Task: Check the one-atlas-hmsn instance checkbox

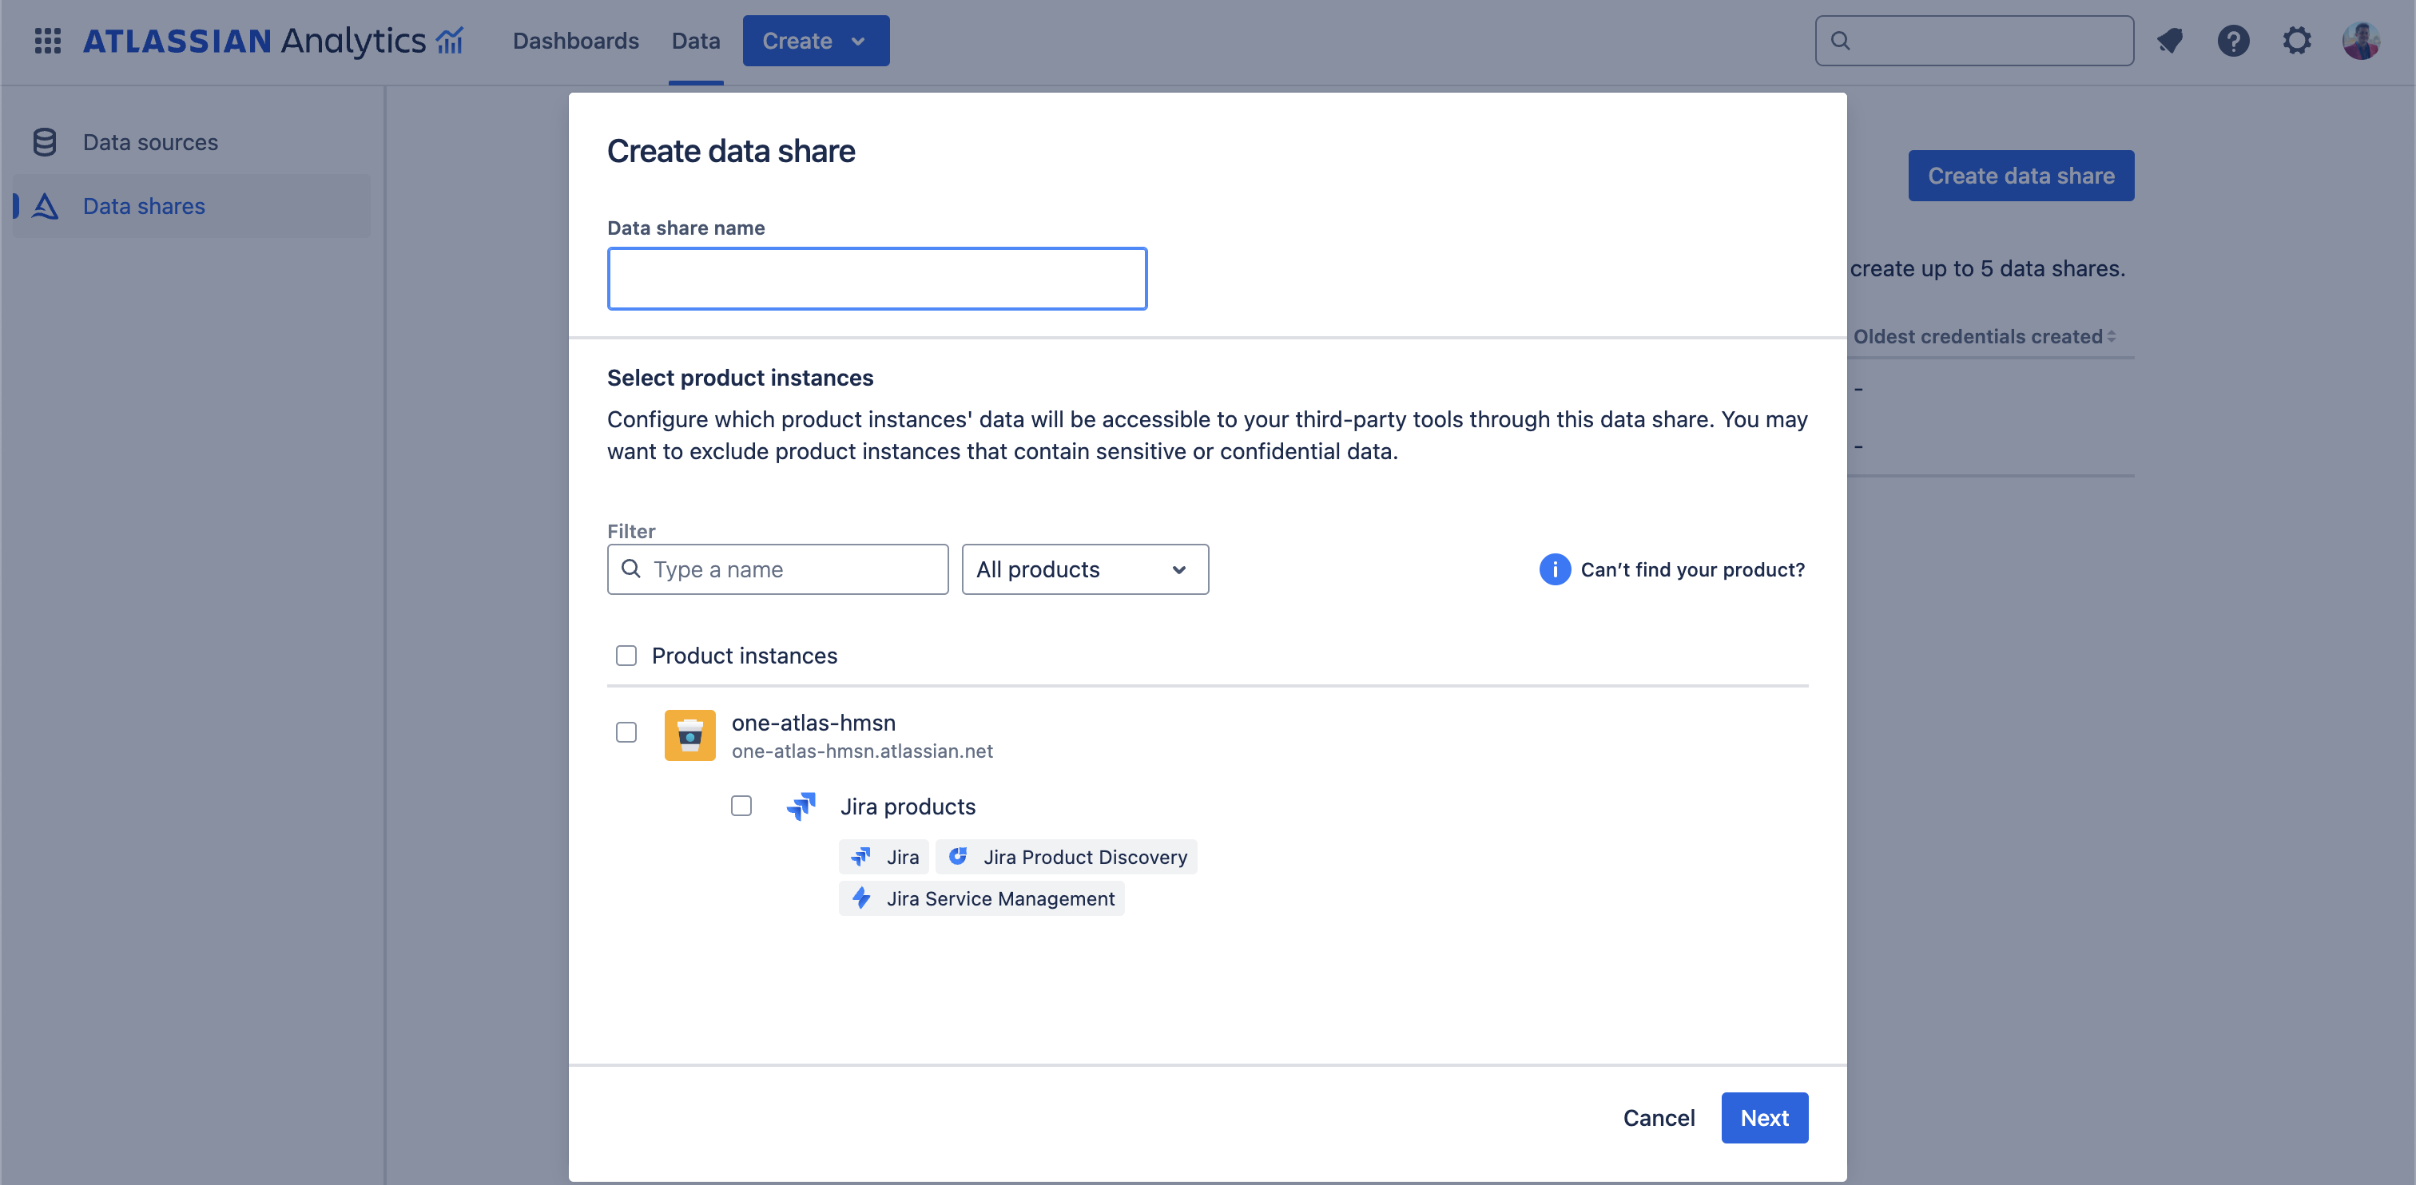Action: coord(626,732)
